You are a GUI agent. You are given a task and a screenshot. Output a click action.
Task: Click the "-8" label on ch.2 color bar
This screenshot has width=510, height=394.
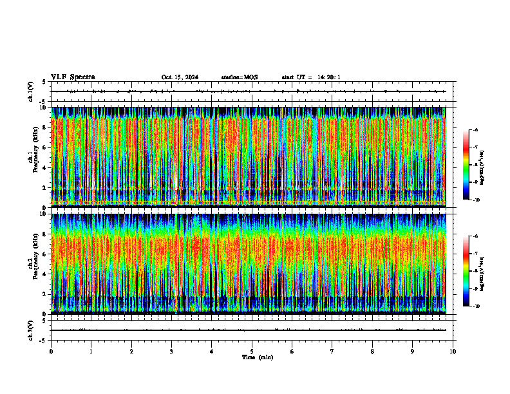(475, 271)
